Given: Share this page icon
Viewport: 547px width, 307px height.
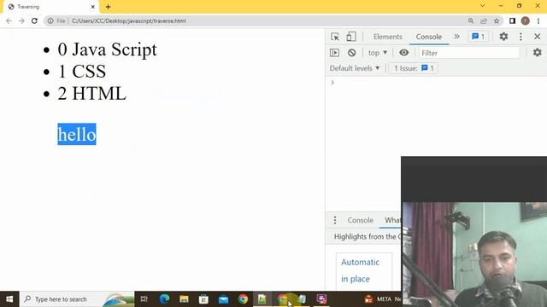Looking at the screenshot, I should tap(484, 20).
